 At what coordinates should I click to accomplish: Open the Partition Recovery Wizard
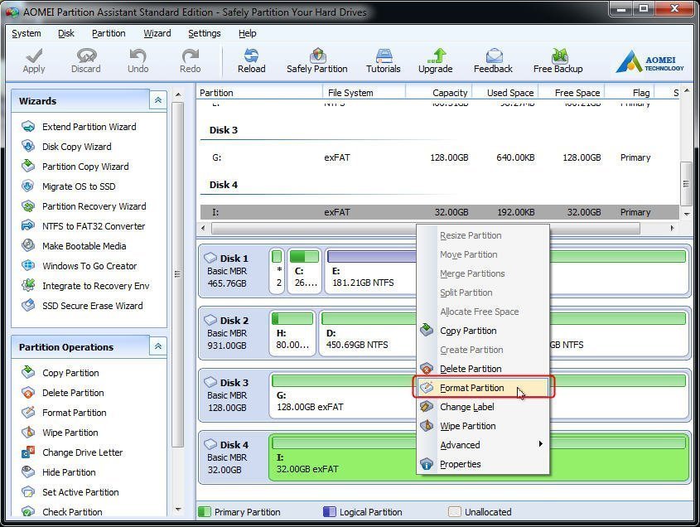coord(84,206)
